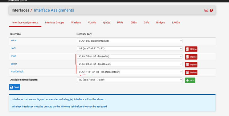Click the lagg(4) members info note
This screenshot has width=229, height=116.
tap(58, 99)
